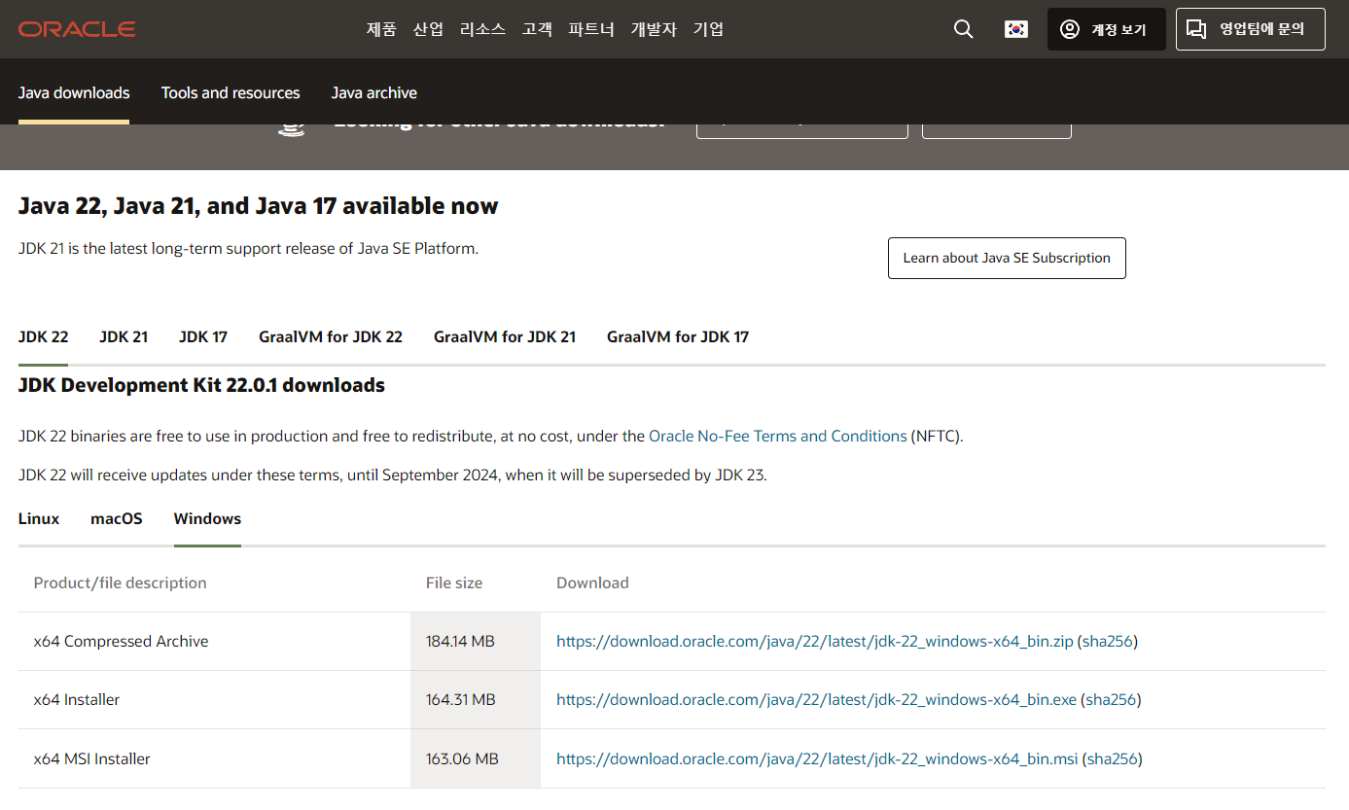
Task: Open the search magnifier icon
Action: 964,29
